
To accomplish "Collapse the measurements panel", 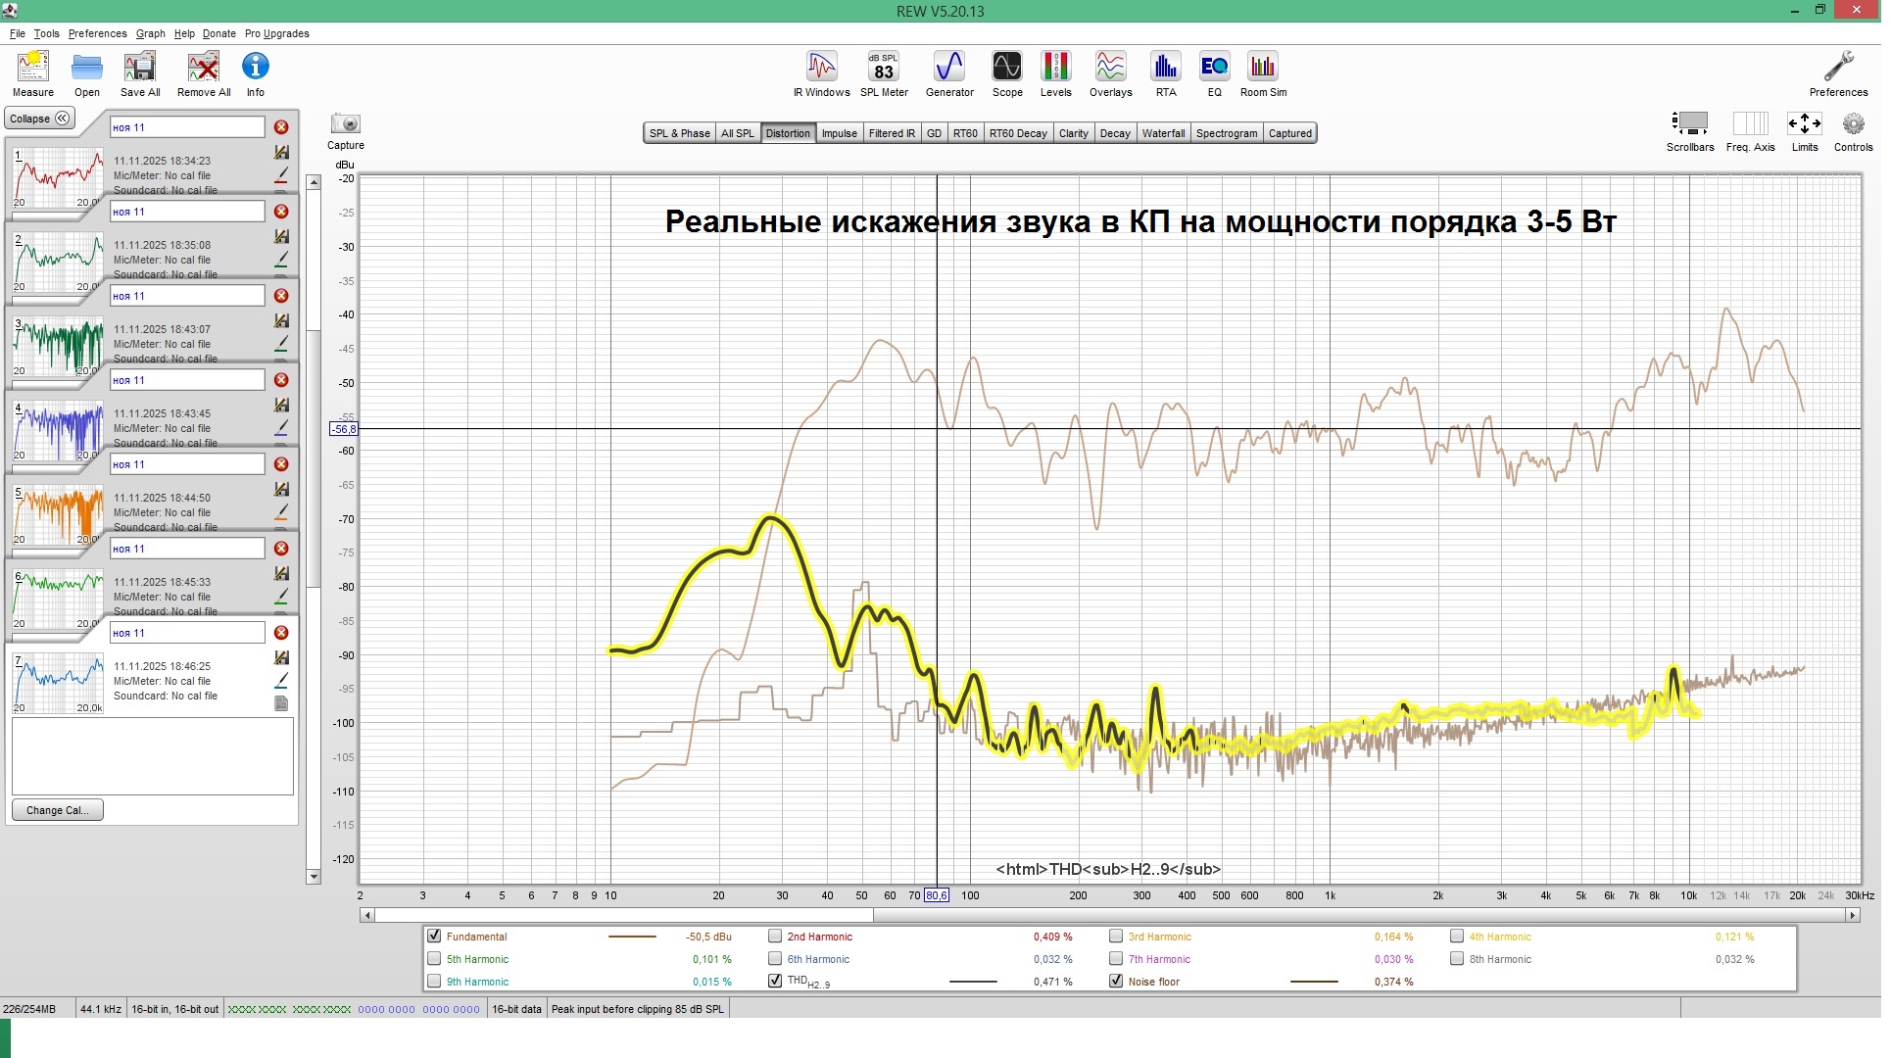I will coord(40,119).
